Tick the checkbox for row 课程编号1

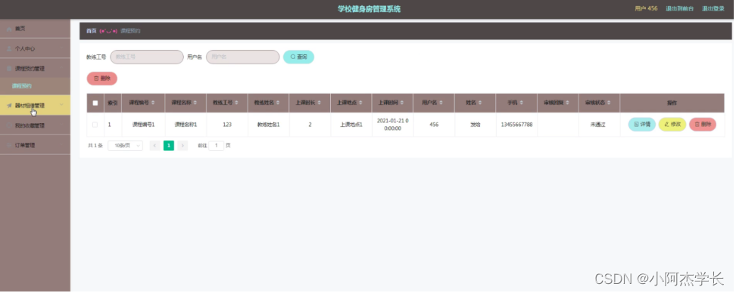point(95,125)
